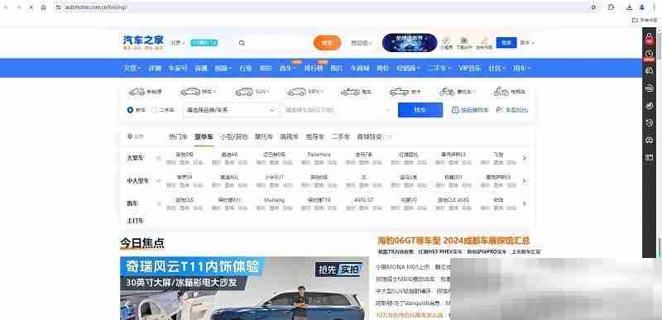The width and height of the screenshot is (662, 320).
Task: Click the orange search button
Action: [x=327, y=43]
